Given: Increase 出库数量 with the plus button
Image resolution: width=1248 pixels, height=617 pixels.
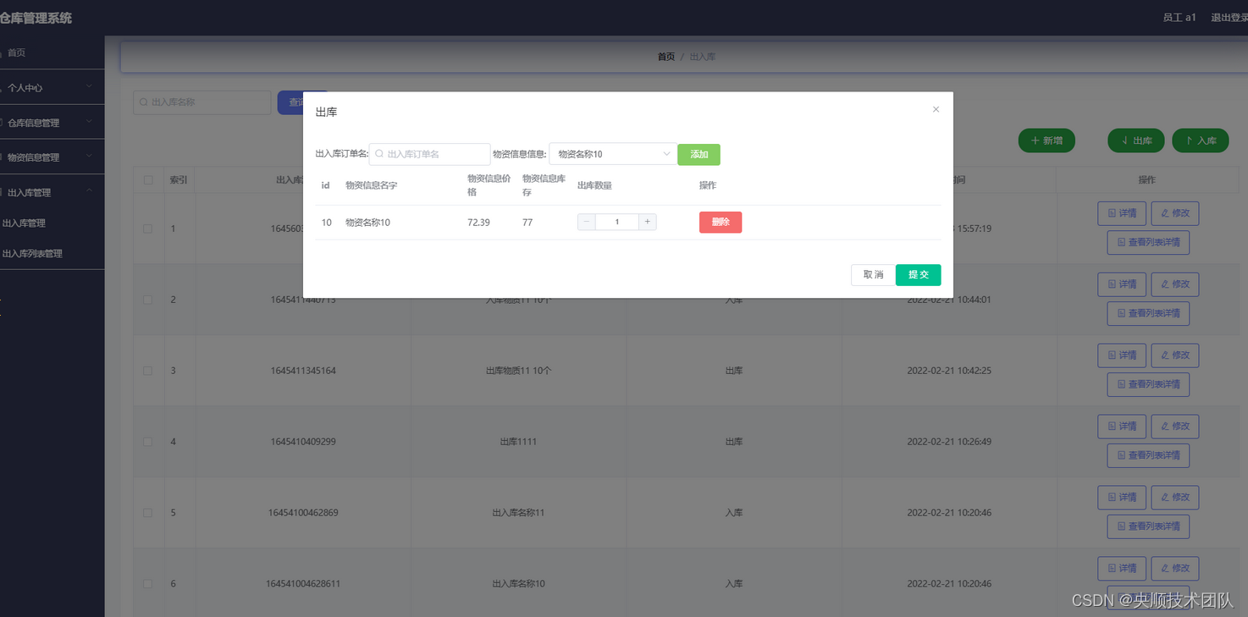Looking at the screenshot, I should pos(647,222).
